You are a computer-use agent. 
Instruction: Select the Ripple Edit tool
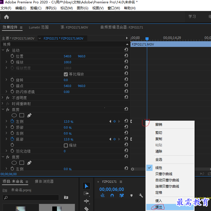86,201
